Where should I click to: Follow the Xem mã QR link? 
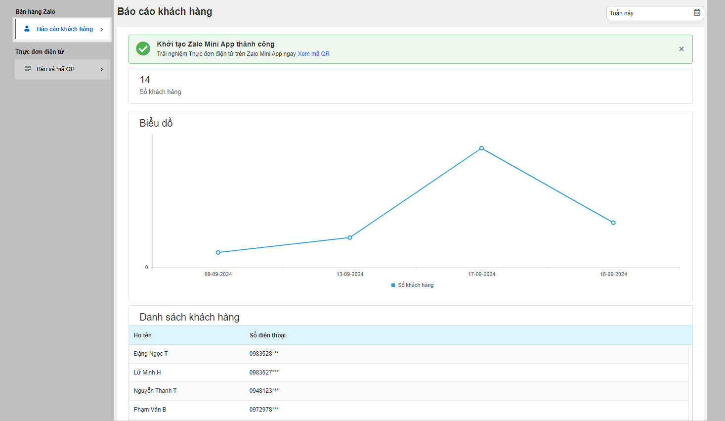[x=313, y=54]
